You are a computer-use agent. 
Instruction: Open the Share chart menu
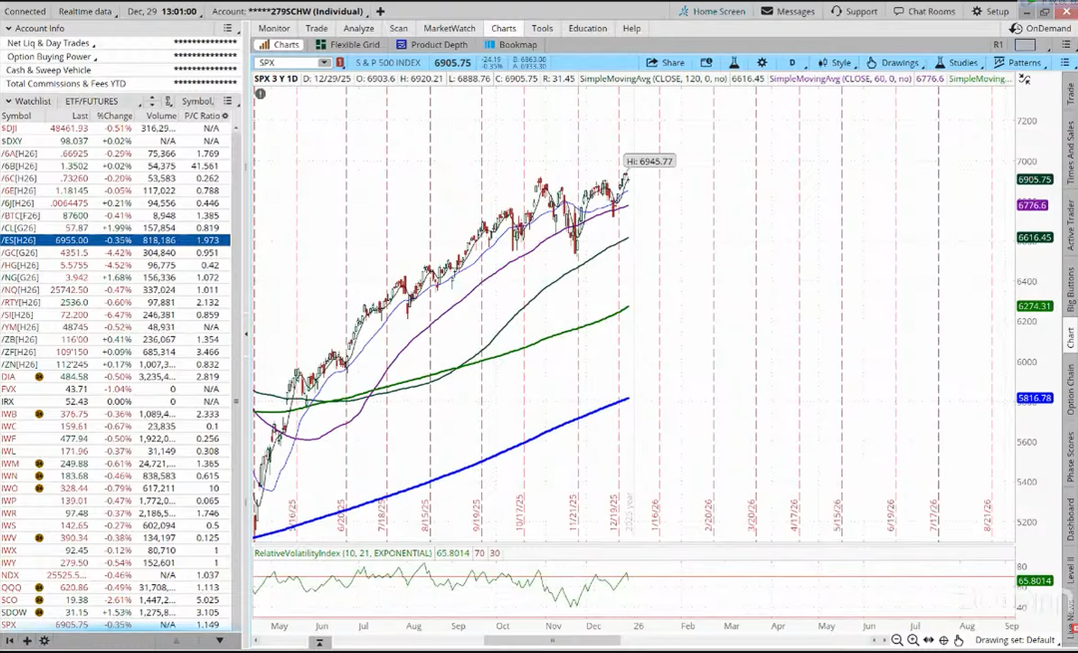tap(665, 63)
